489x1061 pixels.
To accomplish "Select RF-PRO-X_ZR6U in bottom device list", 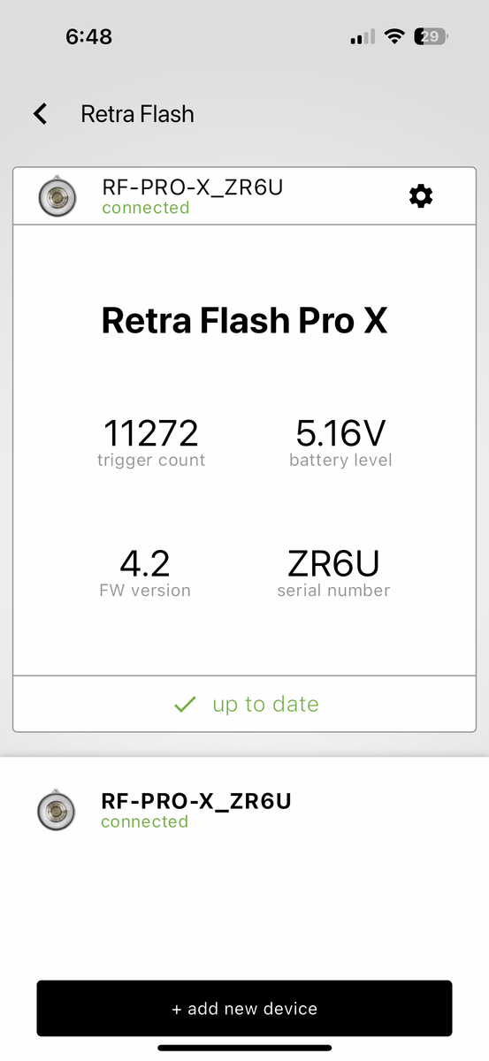I will (244, 811).
